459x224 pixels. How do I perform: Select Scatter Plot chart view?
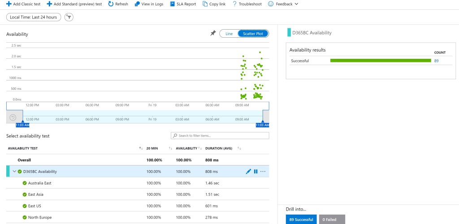[253, 34]
